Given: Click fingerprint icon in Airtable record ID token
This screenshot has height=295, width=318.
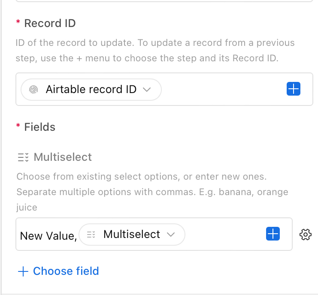Looking at the screenshot, I should (33, 90).
